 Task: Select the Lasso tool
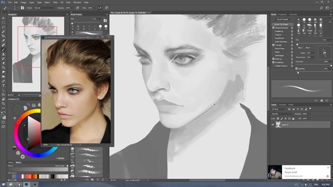(3, 27)
